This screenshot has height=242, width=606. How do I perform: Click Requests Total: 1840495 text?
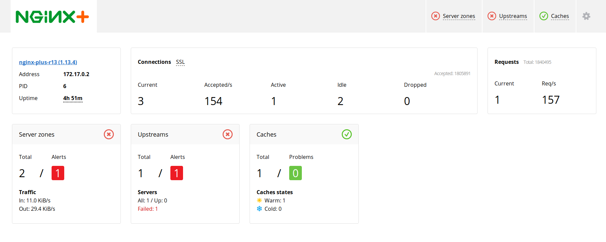(537, 62)
